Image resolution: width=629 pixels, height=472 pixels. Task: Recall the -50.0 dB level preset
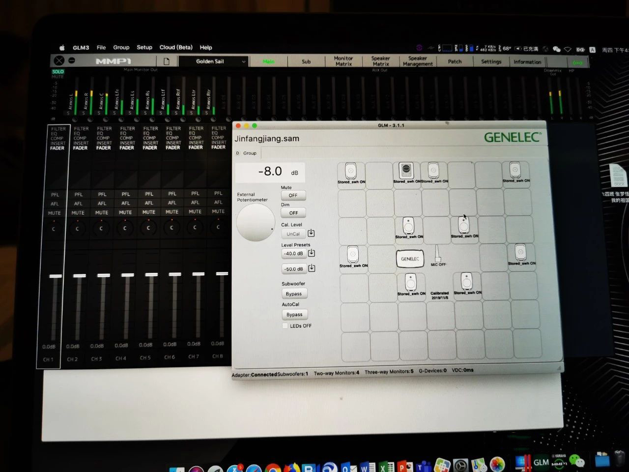pos(294,269)
